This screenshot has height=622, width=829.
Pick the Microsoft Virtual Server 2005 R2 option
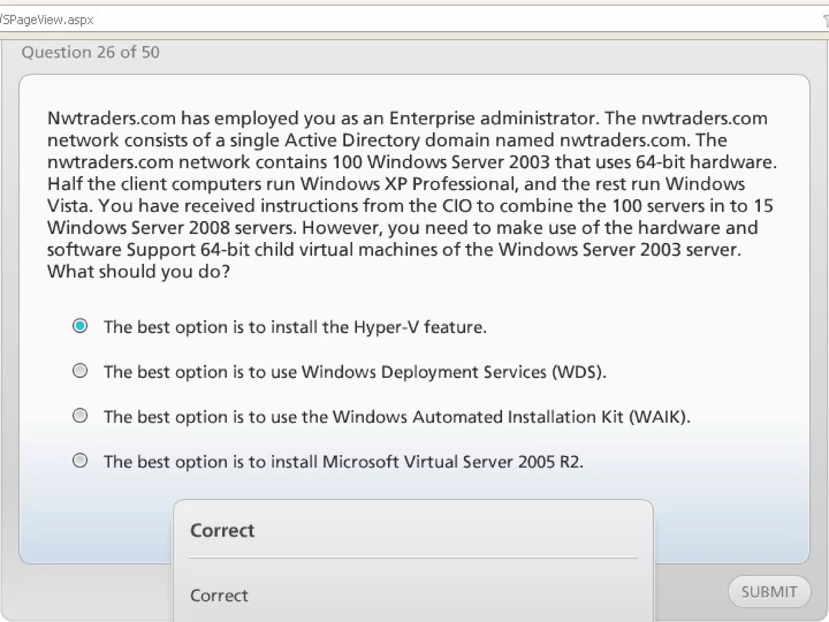pos(80,460)
